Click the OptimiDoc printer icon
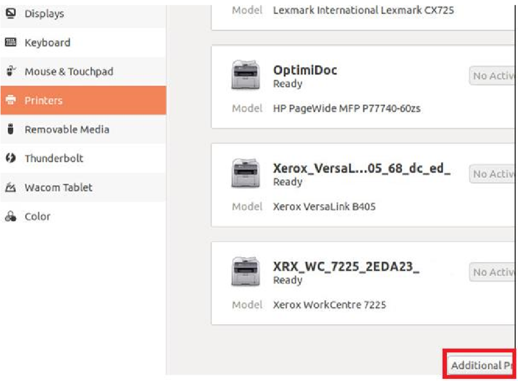The image size is (518, 381). 246,76
